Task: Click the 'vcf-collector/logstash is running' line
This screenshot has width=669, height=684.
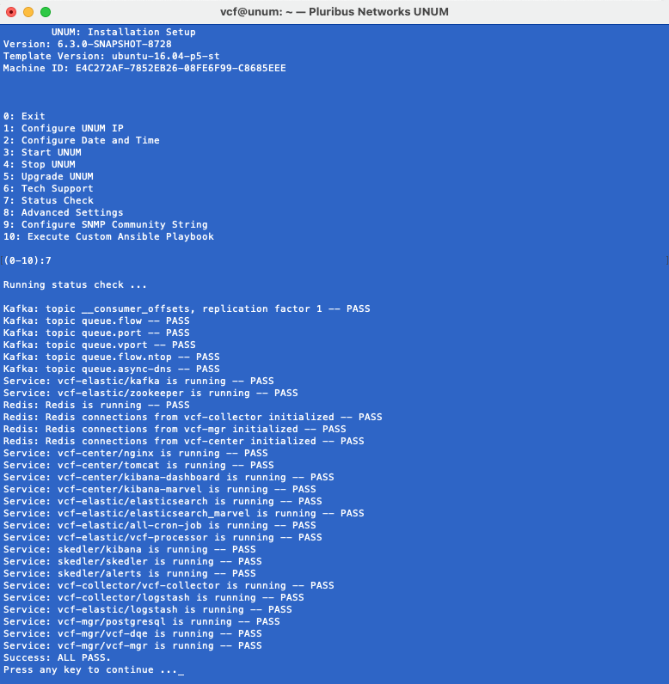Action: (x=154, y=597)
